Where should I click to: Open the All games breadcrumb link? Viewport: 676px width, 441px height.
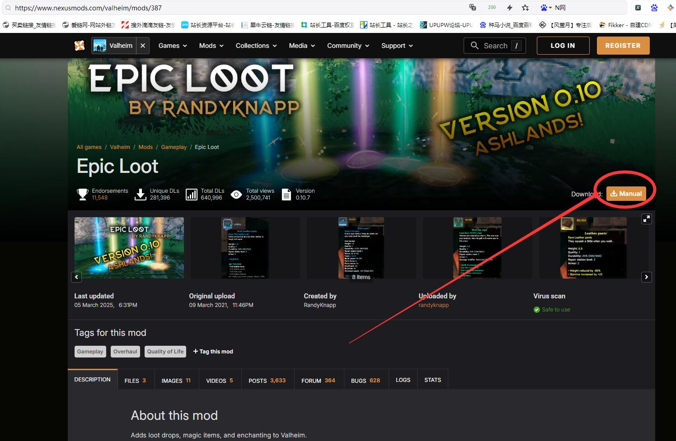89,147
